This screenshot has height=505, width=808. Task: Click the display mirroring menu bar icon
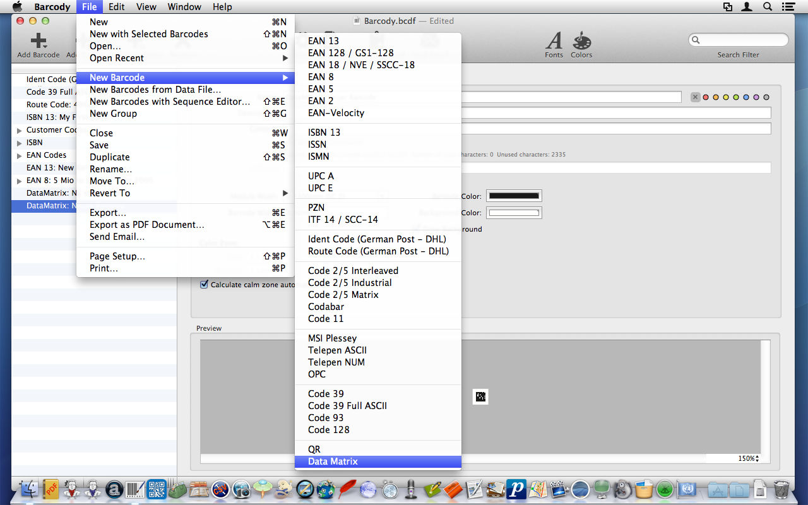pos(728,7)
